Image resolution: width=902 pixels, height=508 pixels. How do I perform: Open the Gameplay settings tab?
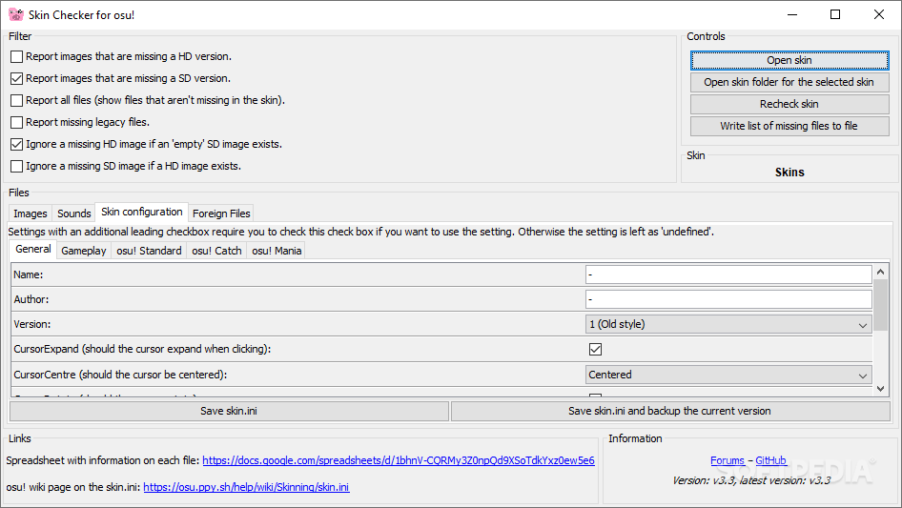point(83,251)
